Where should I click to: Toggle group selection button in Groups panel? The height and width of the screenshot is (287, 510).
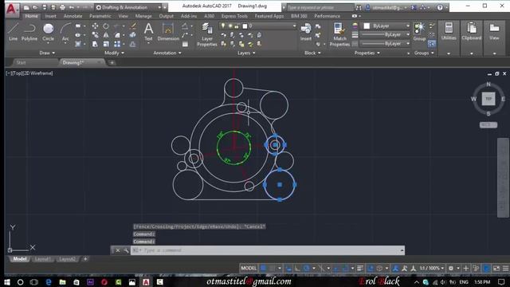point(432,44)
